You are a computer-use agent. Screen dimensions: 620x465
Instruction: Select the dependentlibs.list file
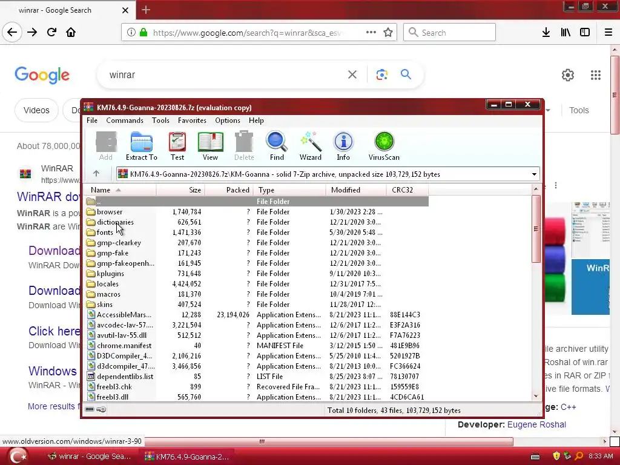(257, 377)
